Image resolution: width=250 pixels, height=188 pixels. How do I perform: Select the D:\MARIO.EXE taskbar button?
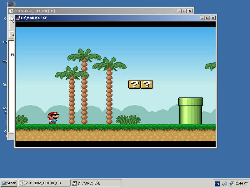[96, 183]
